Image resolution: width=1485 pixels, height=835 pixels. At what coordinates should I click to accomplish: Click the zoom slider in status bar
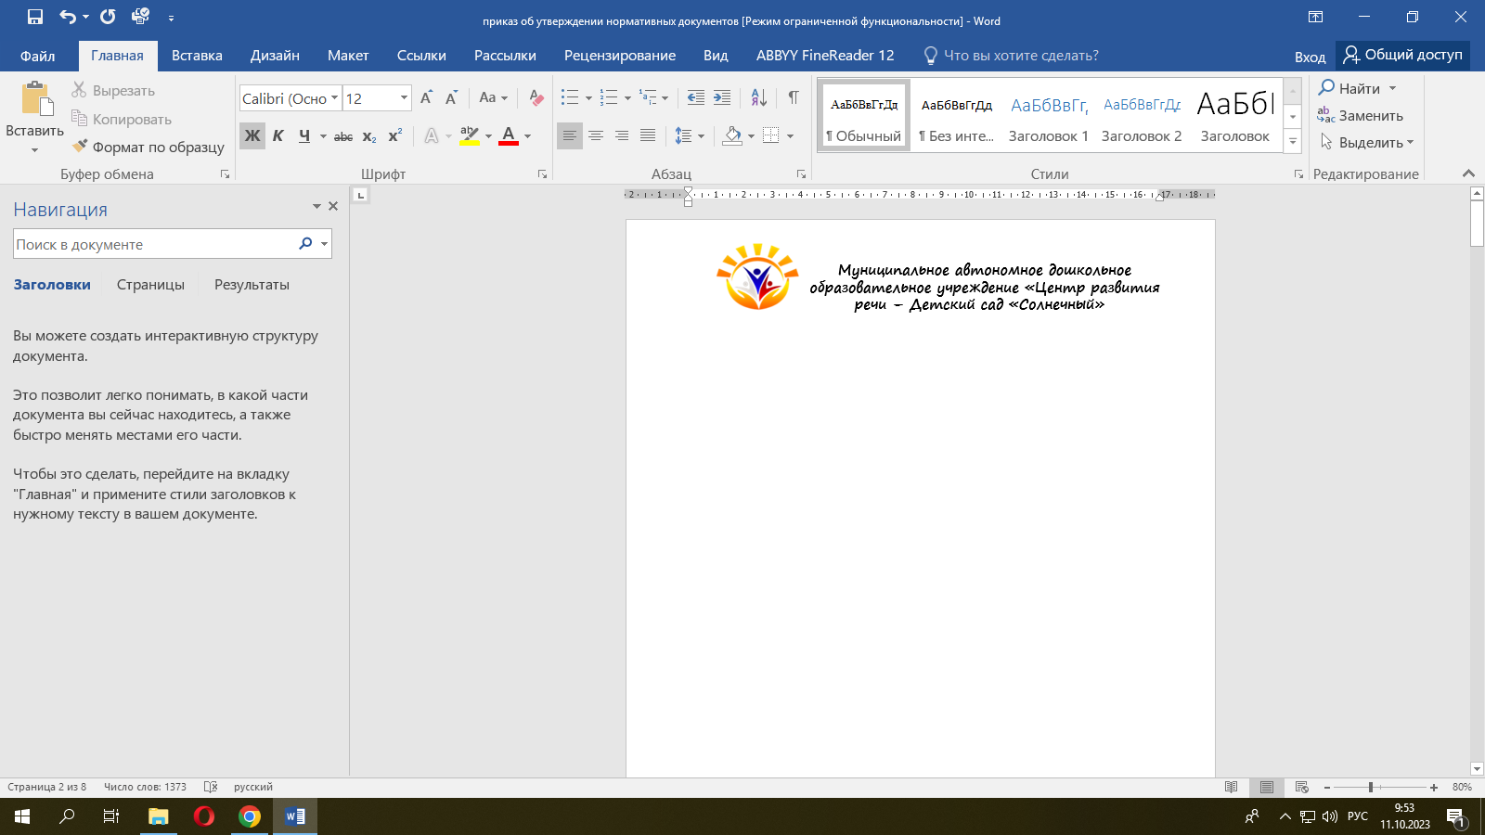[1371, 787]
